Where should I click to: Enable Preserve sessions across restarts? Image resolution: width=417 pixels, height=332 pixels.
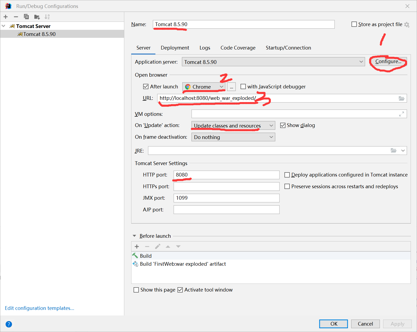click(287, 186)
